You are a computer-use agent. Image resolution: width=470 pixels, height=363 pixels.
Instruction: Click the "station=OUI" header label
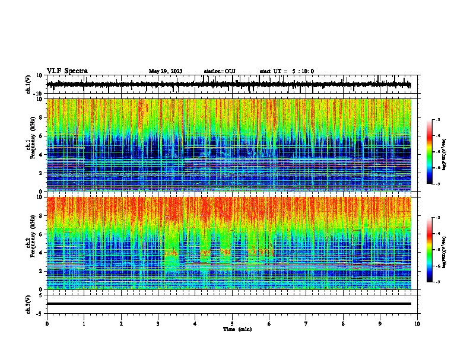(x=220, y=71)
